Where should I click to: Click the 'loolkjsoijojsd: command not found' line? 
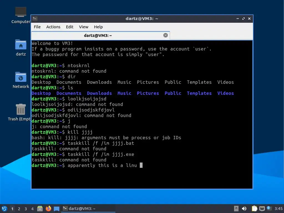(77, 104)
